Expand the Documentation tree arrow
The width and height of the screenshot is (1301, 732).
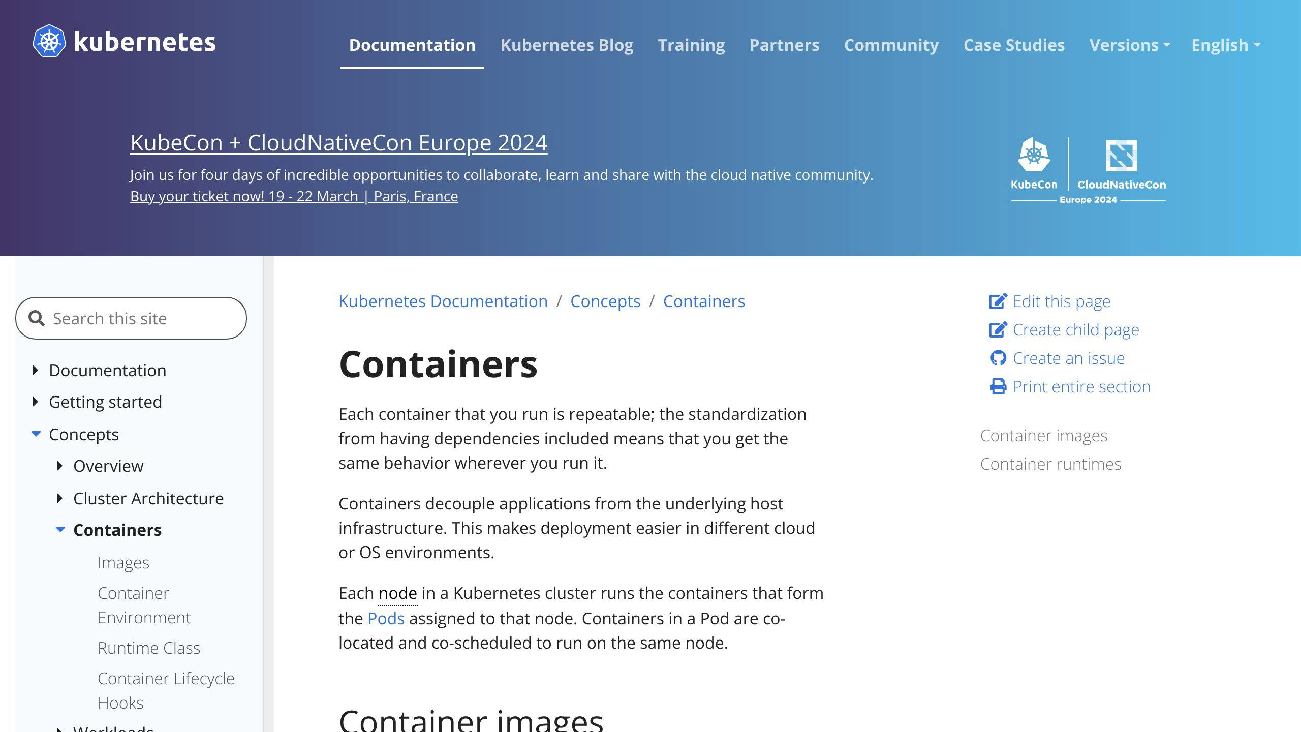[x=35, y=370]
